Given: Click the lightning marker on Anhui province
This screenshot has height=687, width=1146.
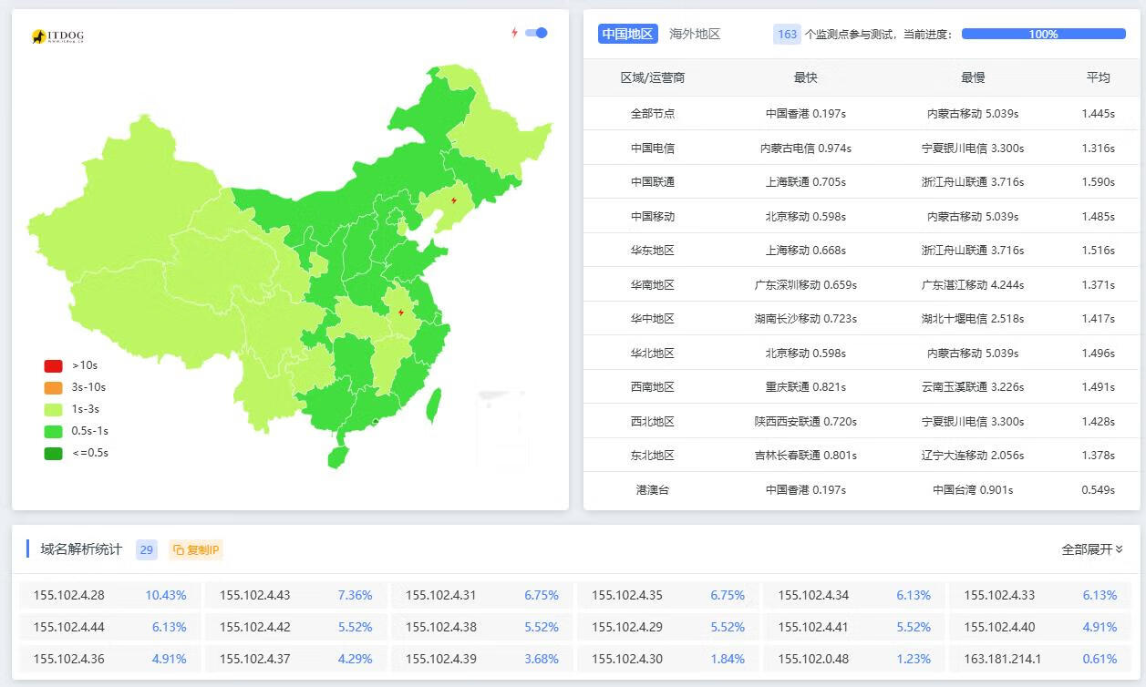Looking at the screenshot, I should [400, 313].
